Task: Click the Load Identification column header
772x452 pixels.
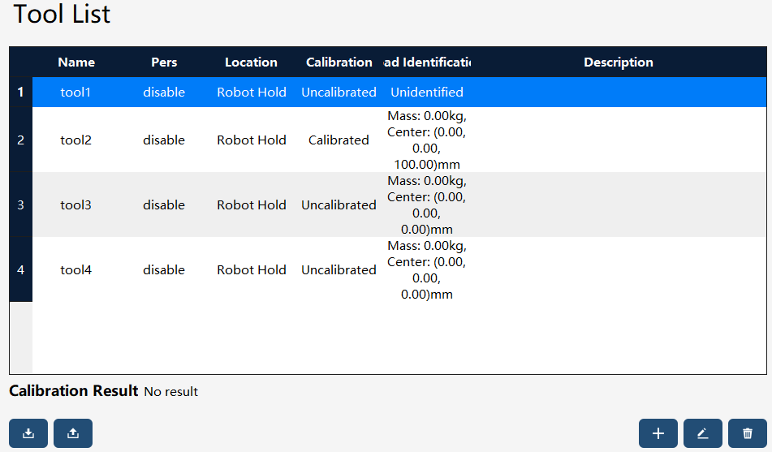Action: pos(427,62)
